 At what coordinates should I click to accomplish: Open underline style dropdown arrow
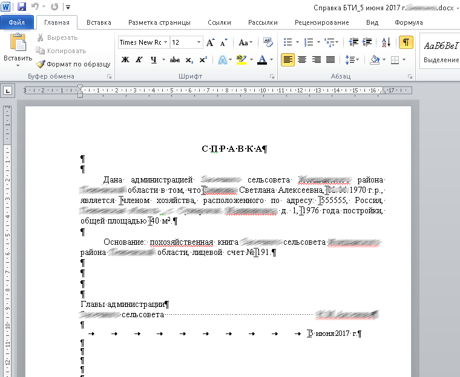click(163, 60)
